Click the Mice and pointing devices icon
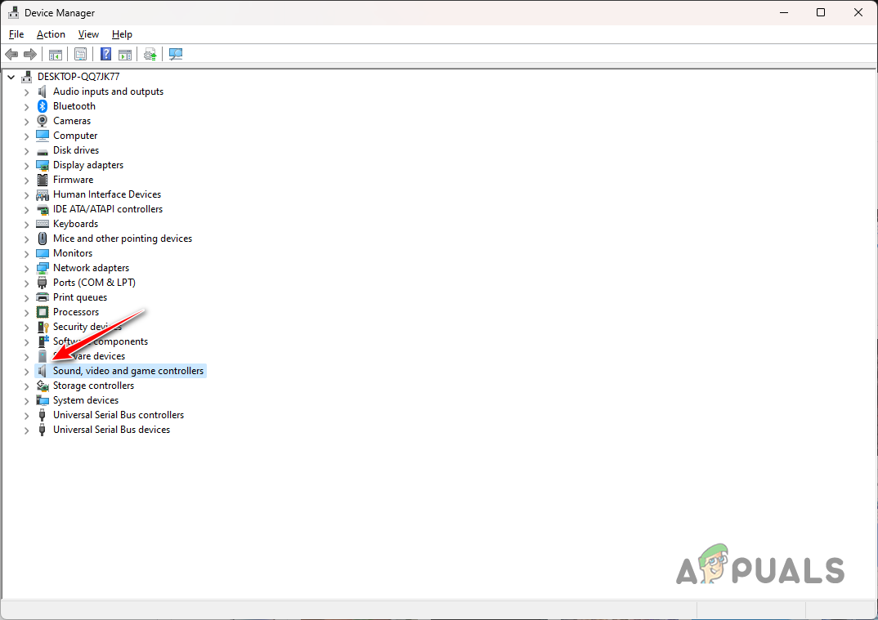Screen dimensions: 878x620 [x=43, y=239]
